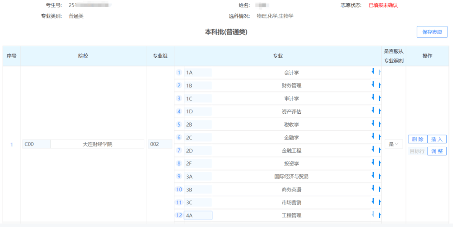Click the major code field 2C

pyautogui.click(x=198, y=138)
